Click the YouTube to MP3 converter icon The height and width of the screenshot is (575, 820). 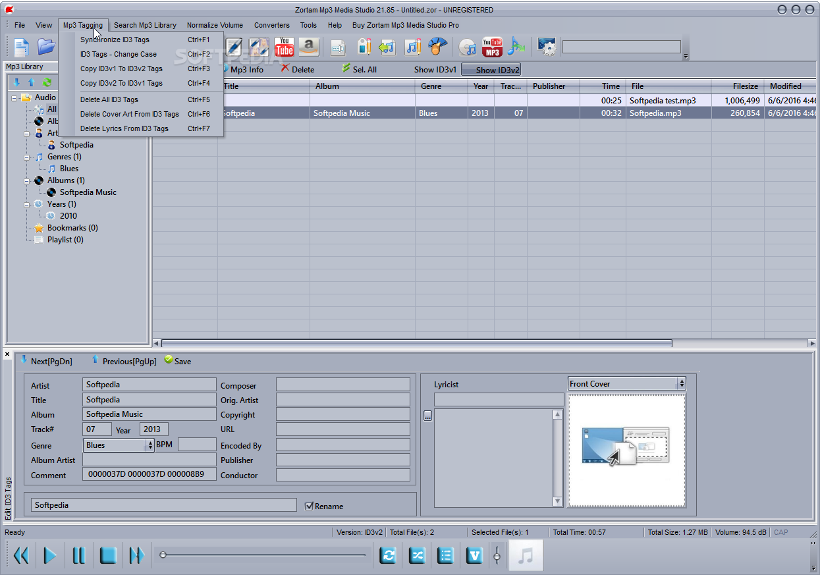pos(492,47)
